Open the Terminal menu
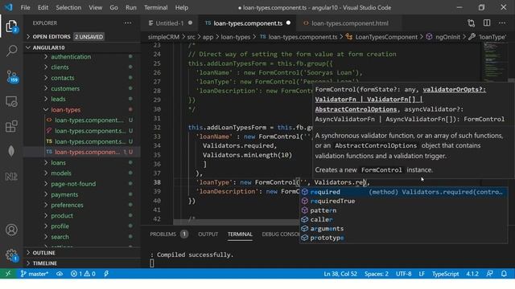This screenshot has height=289, width=515. pyautogui.click(x=155, y=7)
